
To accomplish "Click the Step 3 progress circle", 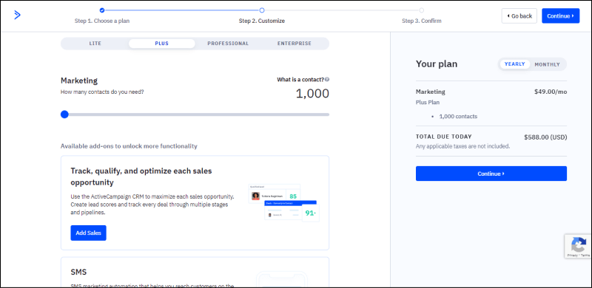I will 421,10.
